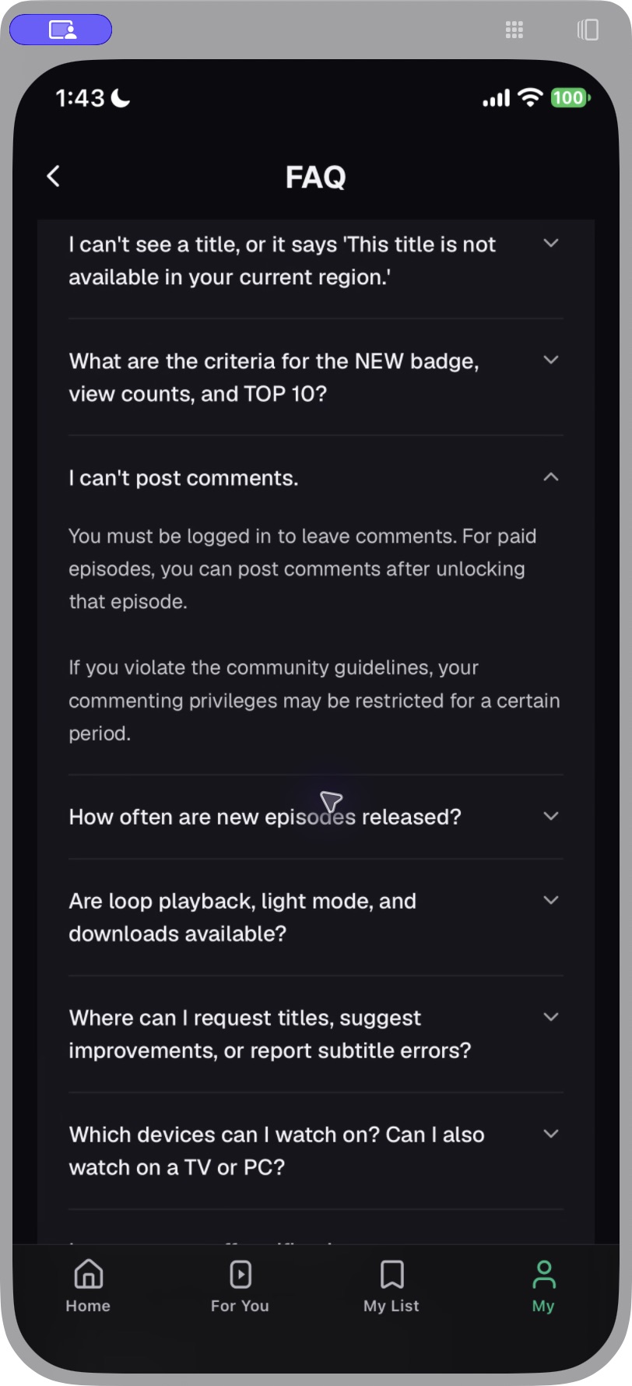
Task: Tap the back arrow beside FAQ
Action: pyautogui.click(x=53, y=176)
